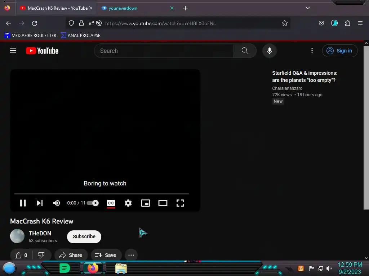The height and width of the screenshot is (276, 369).
Task: Open MEDIAFIRE ROULETTER bookmark
Action: 30,36
